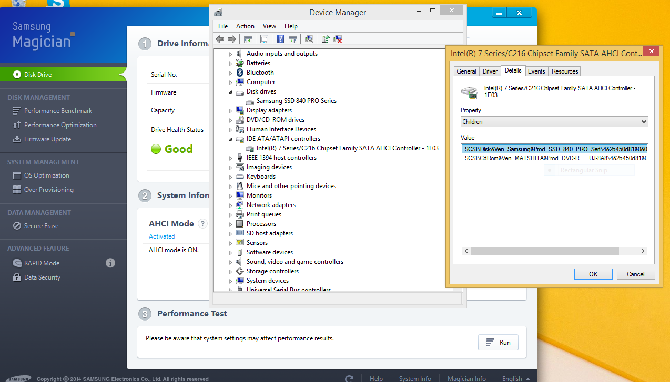Switch to the Resources tab in properties dialog
Screen dimensions: 670x382
[x=565, y=71]
